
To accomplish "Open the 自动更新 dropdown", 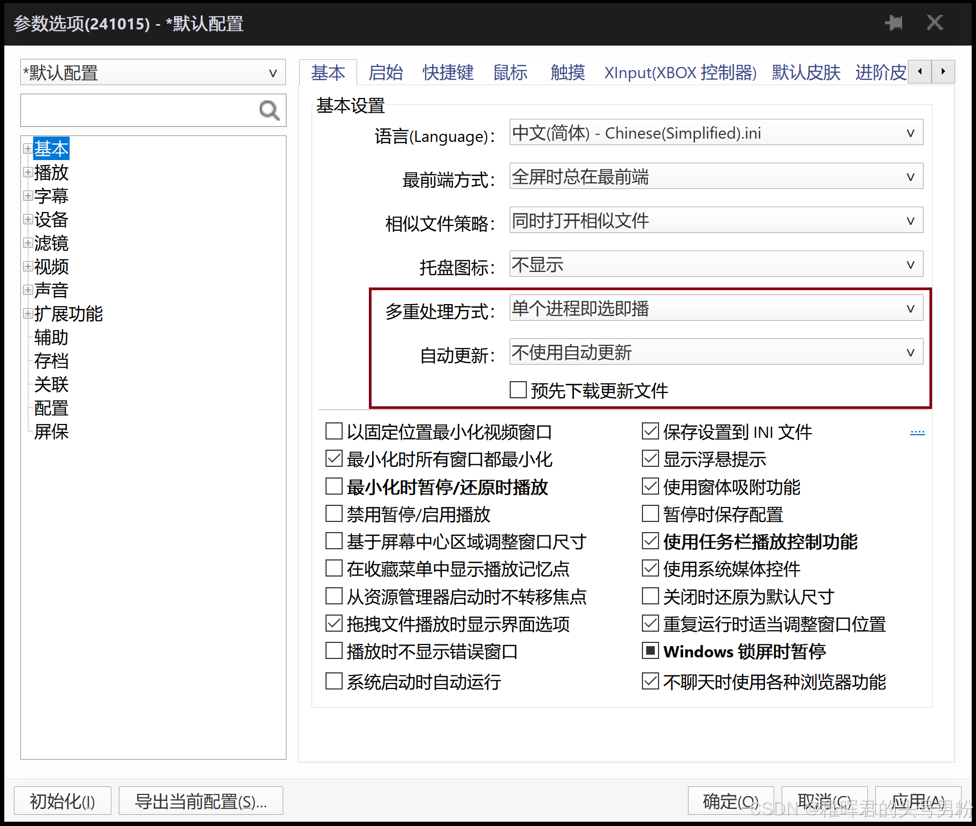I will pyautogui.click(x=716, y=352).
